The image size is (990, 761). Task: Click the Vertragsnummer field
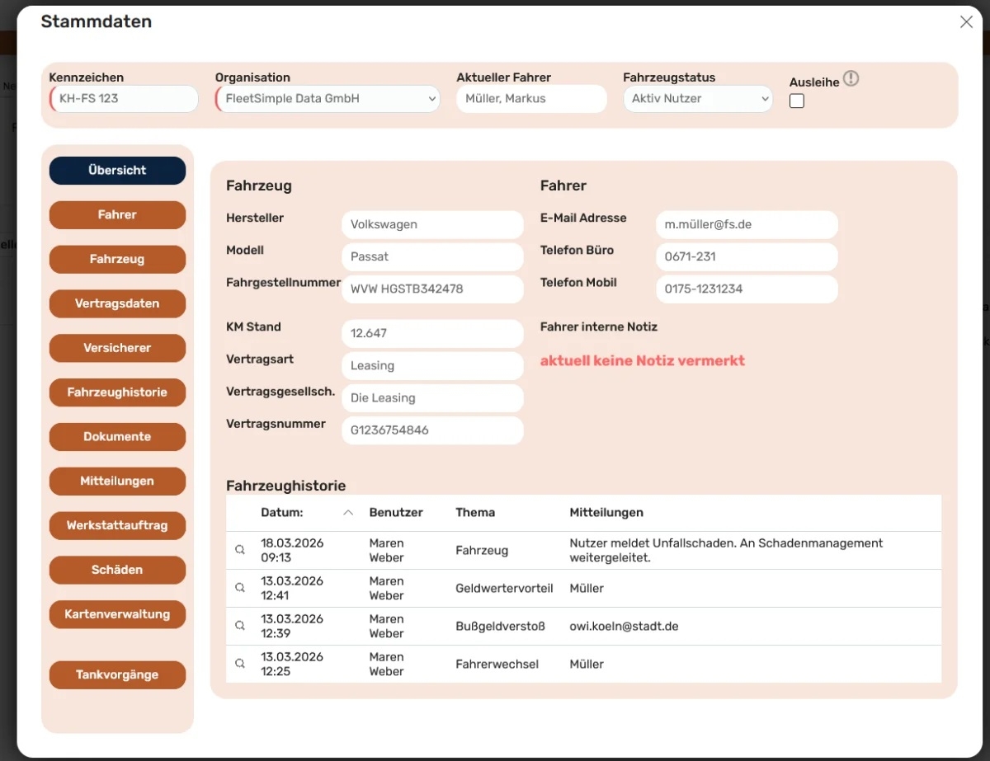432,430
